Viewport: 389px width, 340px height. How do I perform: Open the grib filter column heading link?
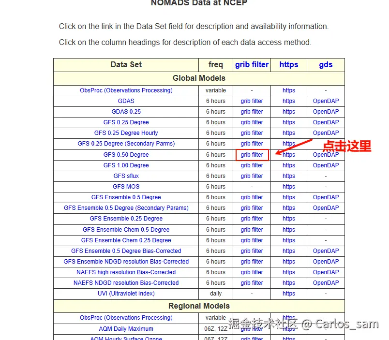(252, 65)
